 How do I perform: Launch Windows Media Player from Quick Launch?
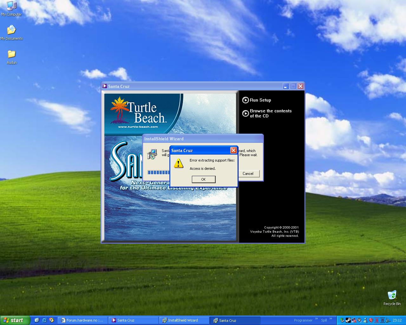pyautogui.click(x=51, y=320)
